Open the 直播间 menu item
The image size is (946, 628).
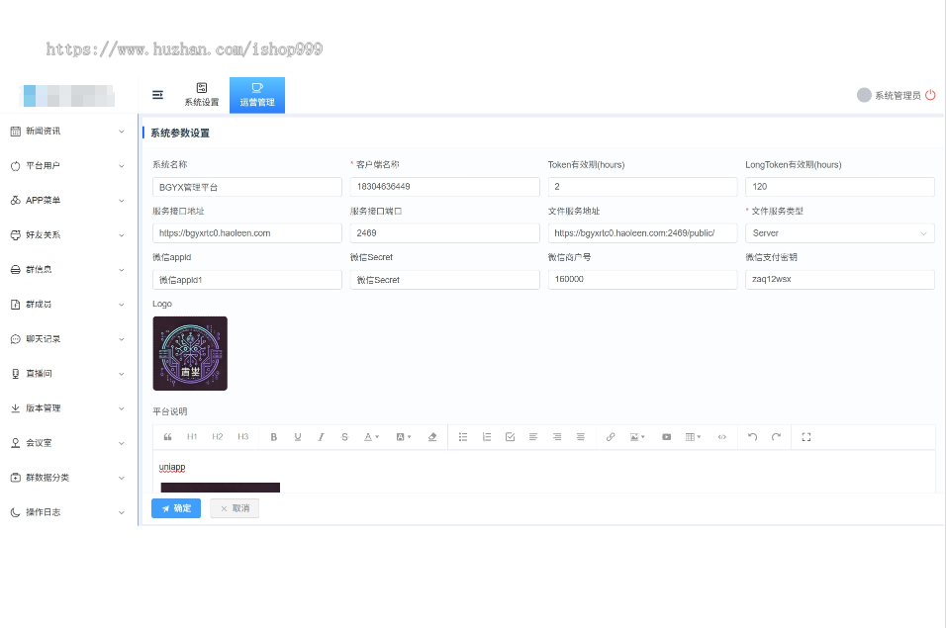[x=68, y=374]
